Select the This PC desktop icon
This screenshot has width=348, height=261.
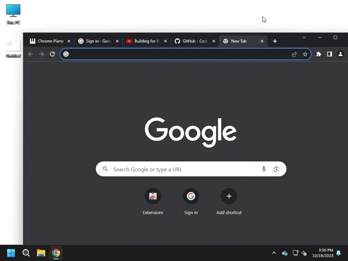coord(13,14)
